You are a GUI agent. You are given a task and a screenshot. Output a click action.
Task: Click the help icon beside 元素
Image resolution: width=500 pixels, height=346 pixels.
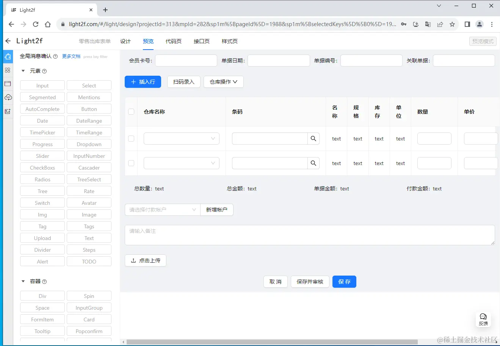(44, 71)
